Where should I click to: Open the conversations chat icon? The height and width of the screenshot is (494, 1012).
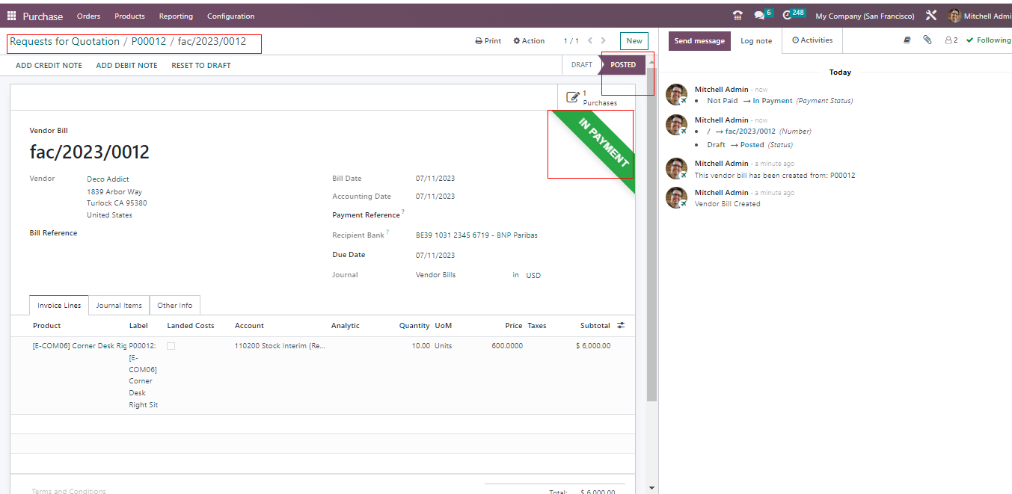(760, 16)
